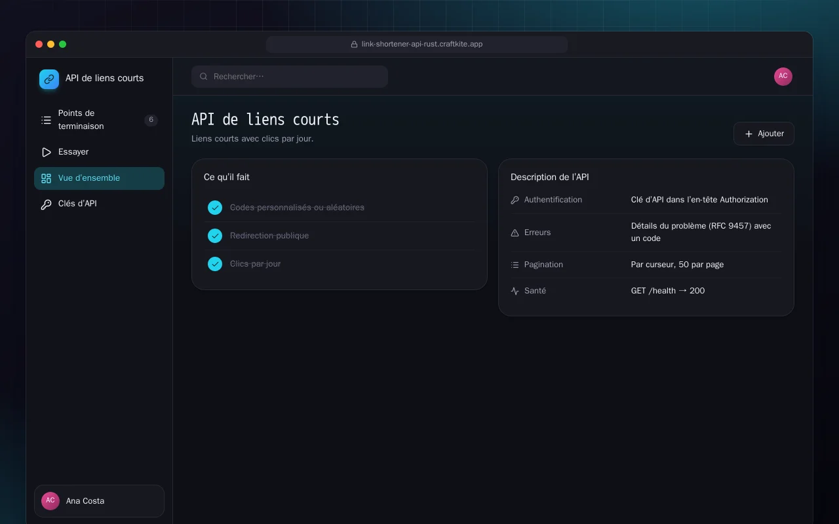Open Points de terminaison in the sidebar

[x=99, y=120]
